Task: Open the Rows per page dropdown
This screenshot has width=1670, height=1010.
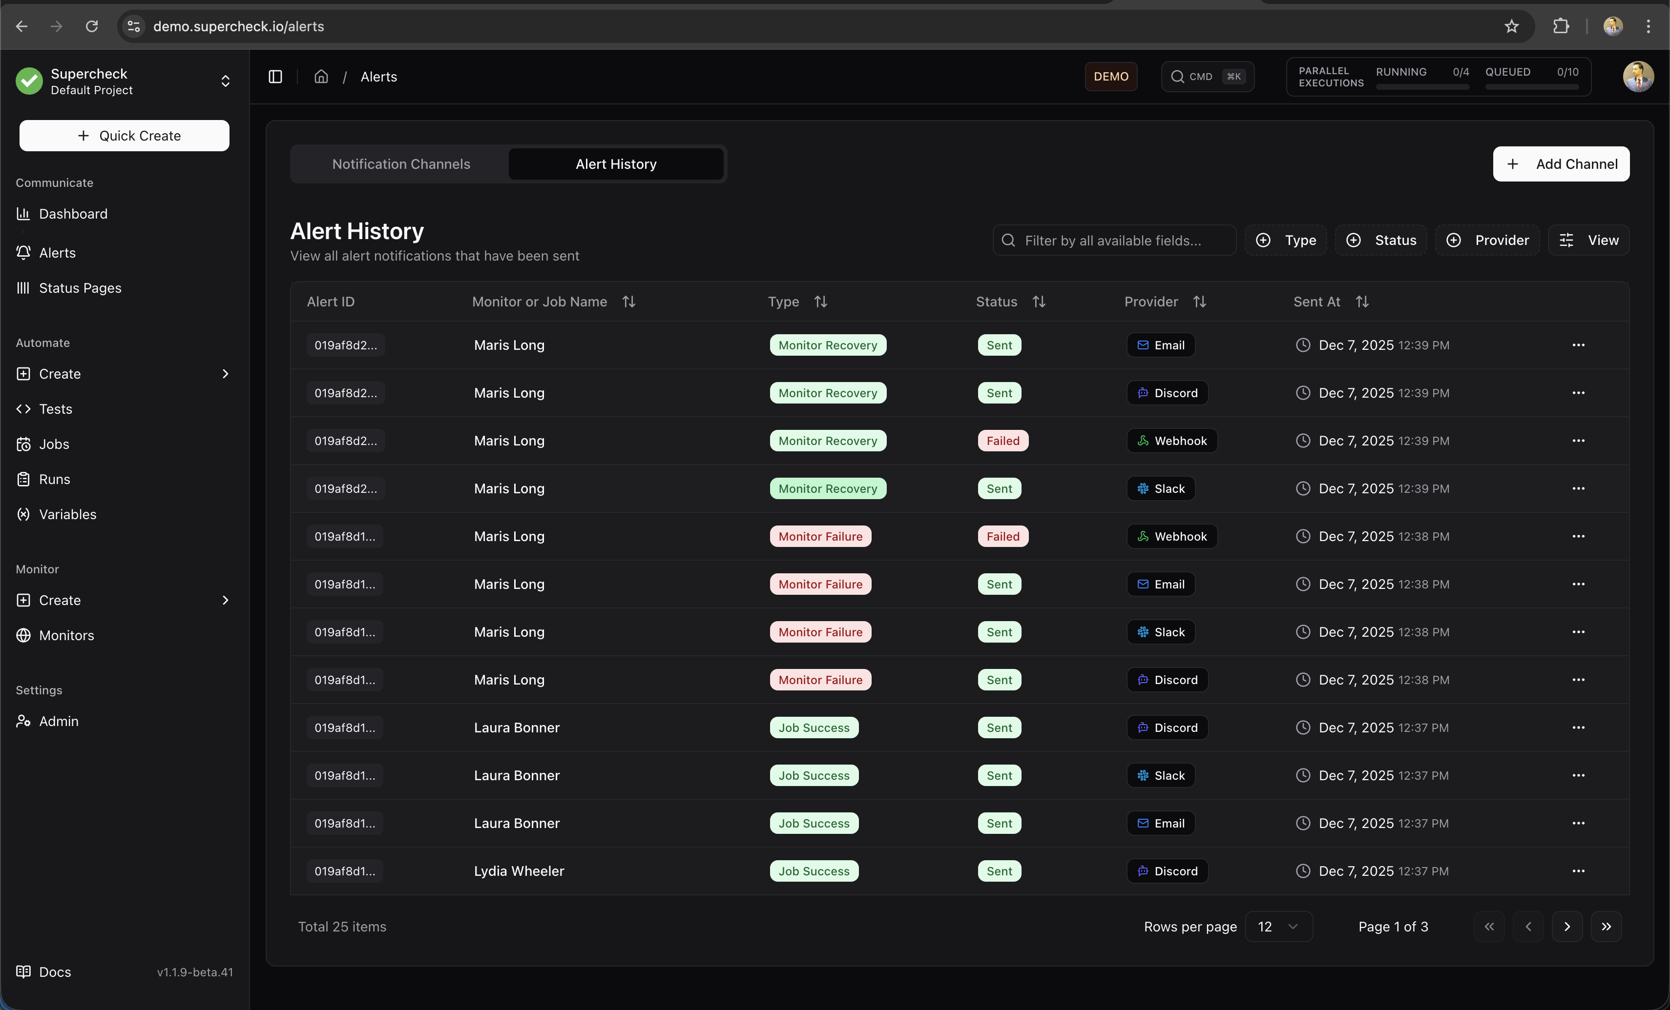Action: coord(1278,926)
